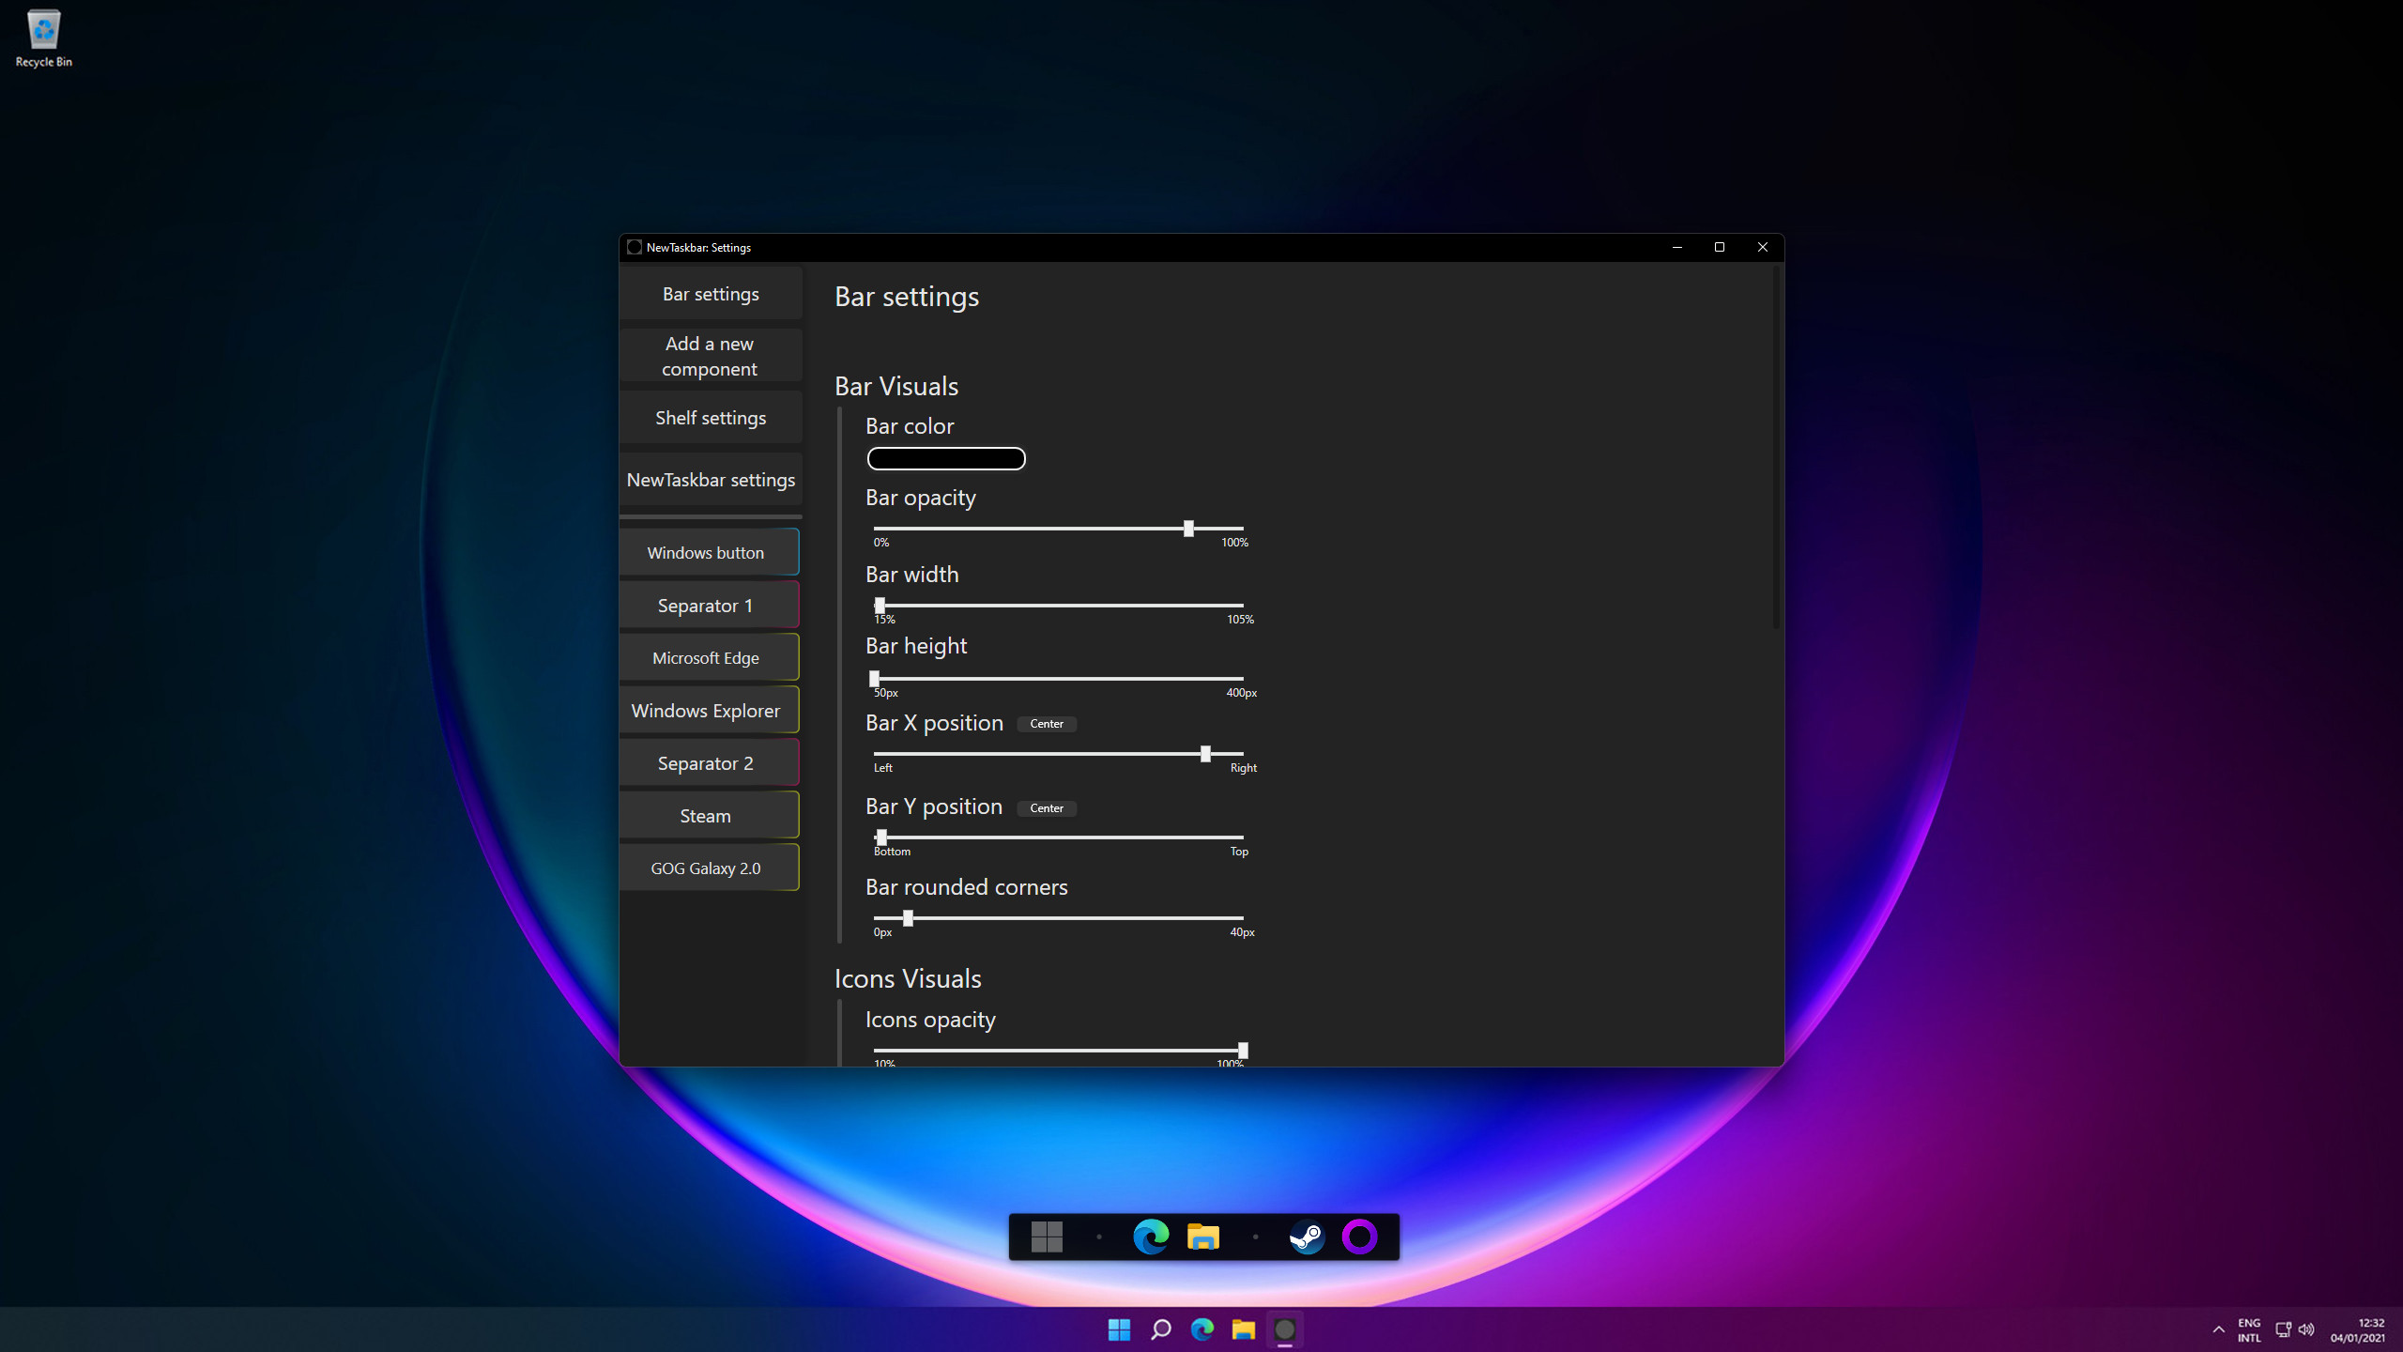Switch to the Shelf settings section
The image size is (2403, 1352).
click(710, 418)
